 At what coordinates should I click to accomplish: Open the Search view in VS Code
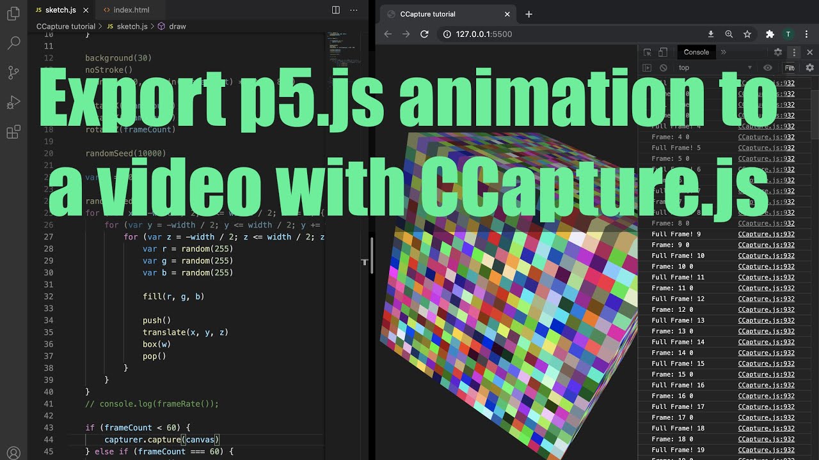(x=13, y=43)
